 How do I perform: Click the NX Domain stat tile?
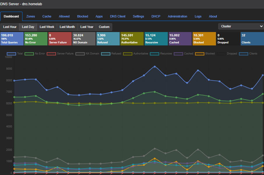84,39
